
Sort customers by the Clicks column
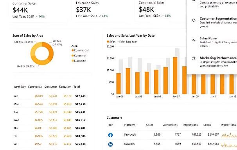(150, 125)
